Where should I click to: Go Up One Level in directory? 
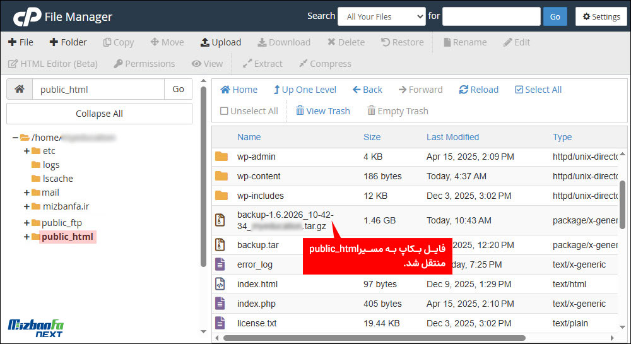(276, 90)
